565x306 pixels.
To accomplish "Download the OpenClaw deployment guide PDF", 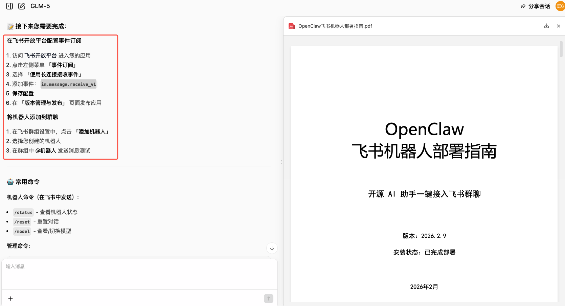I will point(546,26).
